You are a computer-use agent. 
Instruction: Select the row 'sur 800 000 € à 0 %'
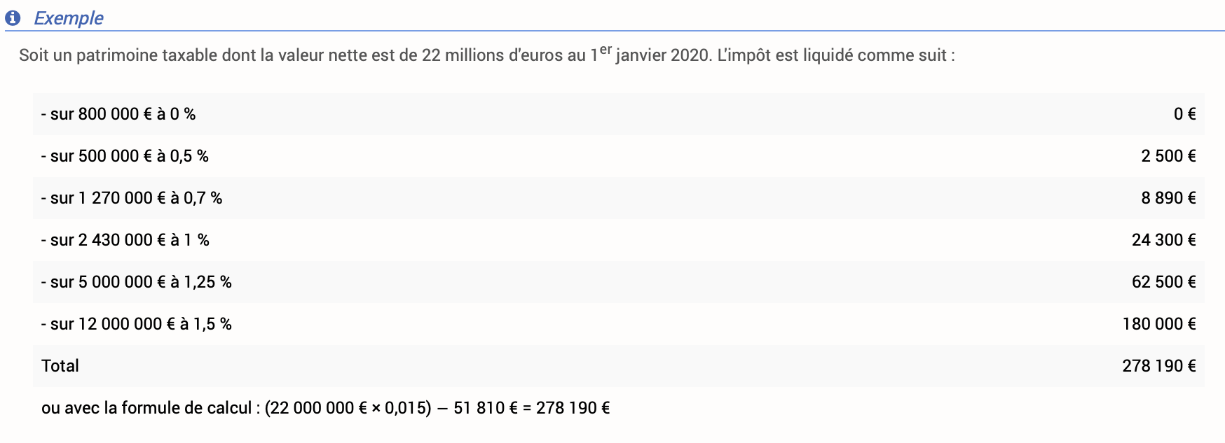coord(618,114)
